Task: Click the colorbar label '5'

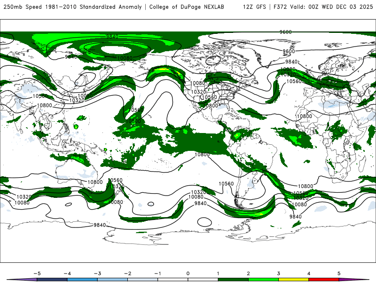Action: pos(339,274)
